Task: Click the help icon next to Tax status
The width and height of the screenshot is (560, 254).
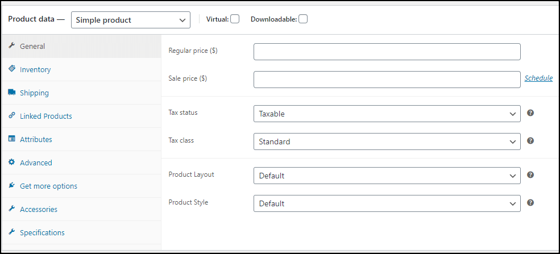Action: 530,113
